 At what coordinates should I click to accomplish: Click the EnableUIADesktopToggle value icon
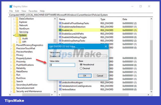(x=60, y=37)
